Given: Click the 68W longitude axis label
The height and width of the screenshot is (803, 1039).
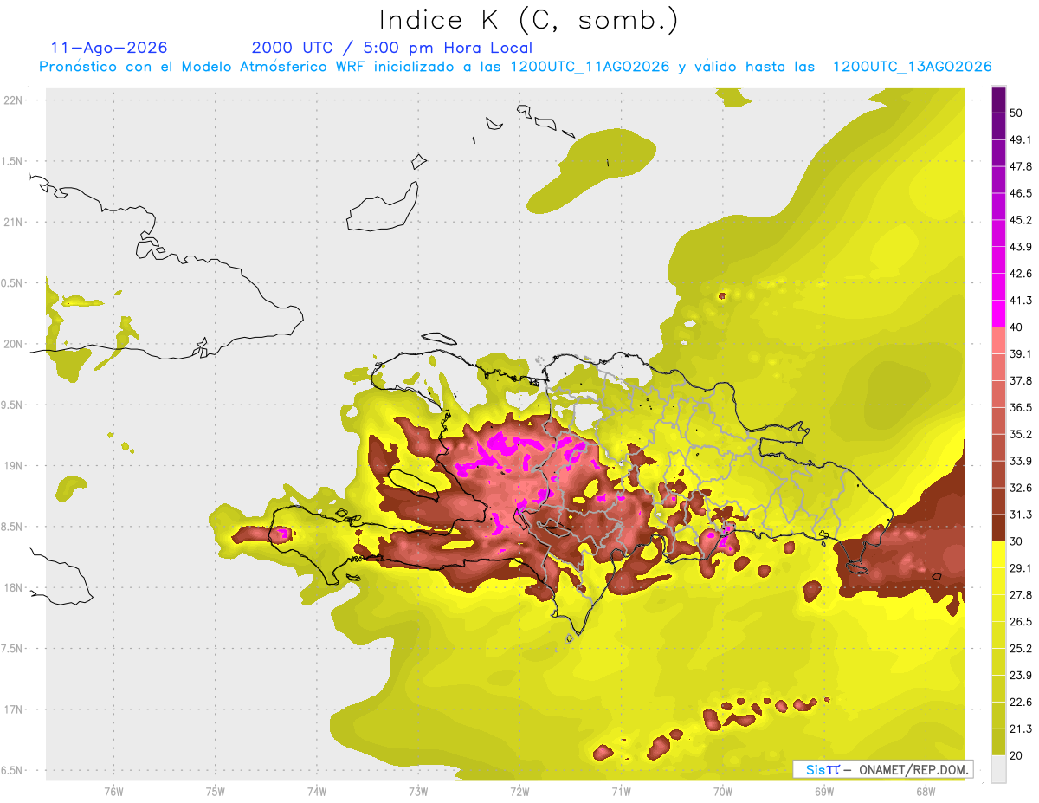Looking at the screenshot, I should point(925,790).
